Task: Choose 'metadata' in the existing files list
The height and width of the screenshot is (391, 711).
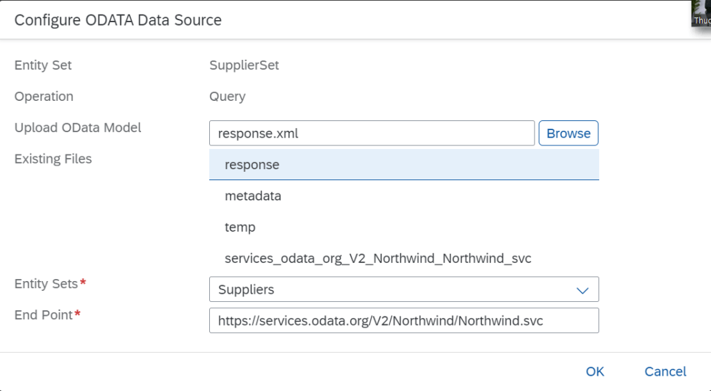Action: pos(253,196)
